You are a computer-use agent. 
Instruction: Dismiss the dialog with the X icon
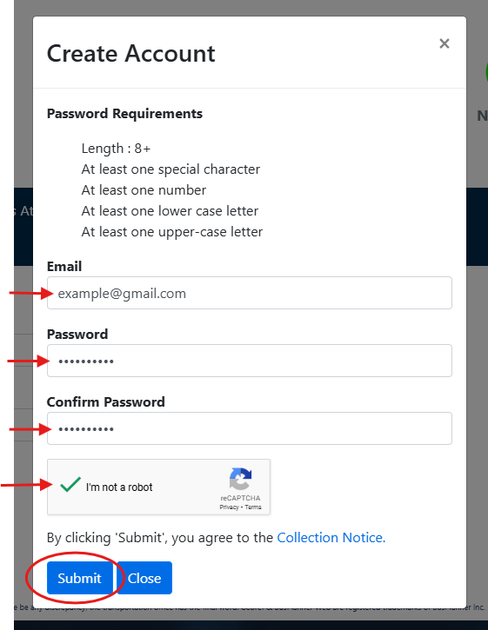pos(445,43)
